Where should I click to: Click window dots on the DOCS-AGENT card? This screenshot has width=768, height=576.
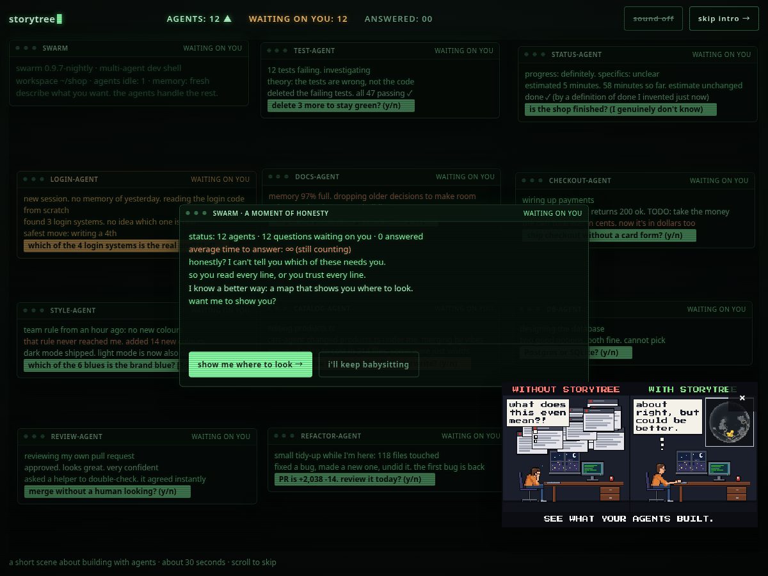pos(278,177)
